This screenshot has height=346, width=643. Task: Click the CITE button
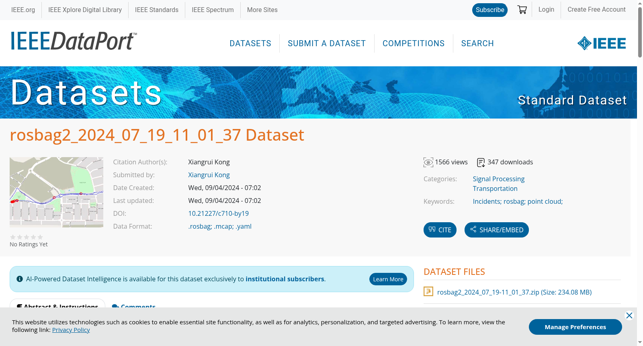click(440, 230)
